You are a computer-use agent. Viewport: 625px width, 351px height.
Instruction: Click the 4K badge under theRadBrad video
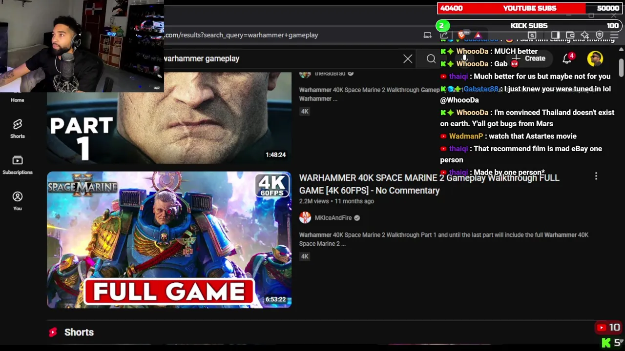(x=305, y=112)
